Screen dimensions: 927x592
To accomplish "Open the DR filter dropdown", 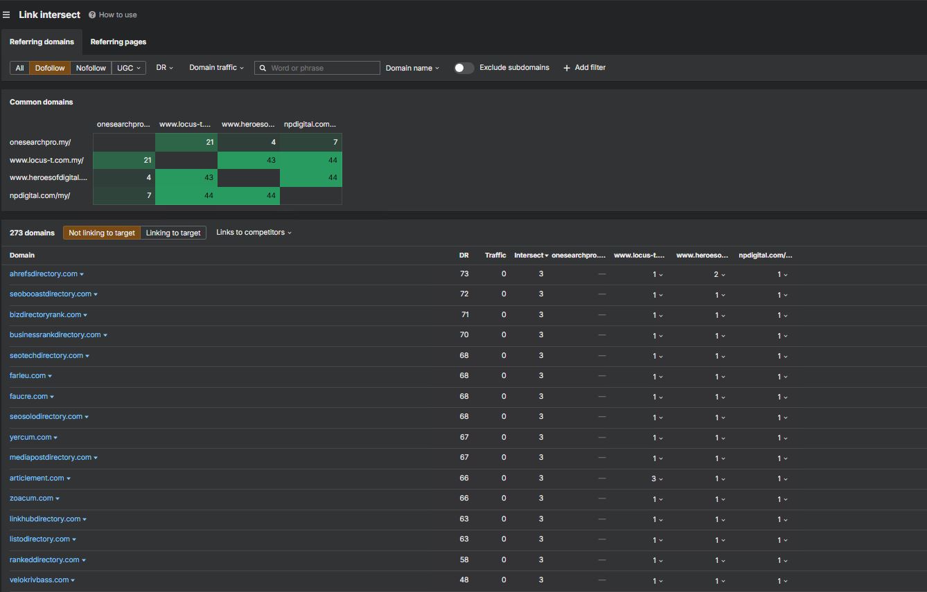I will [x=165, y=68].
